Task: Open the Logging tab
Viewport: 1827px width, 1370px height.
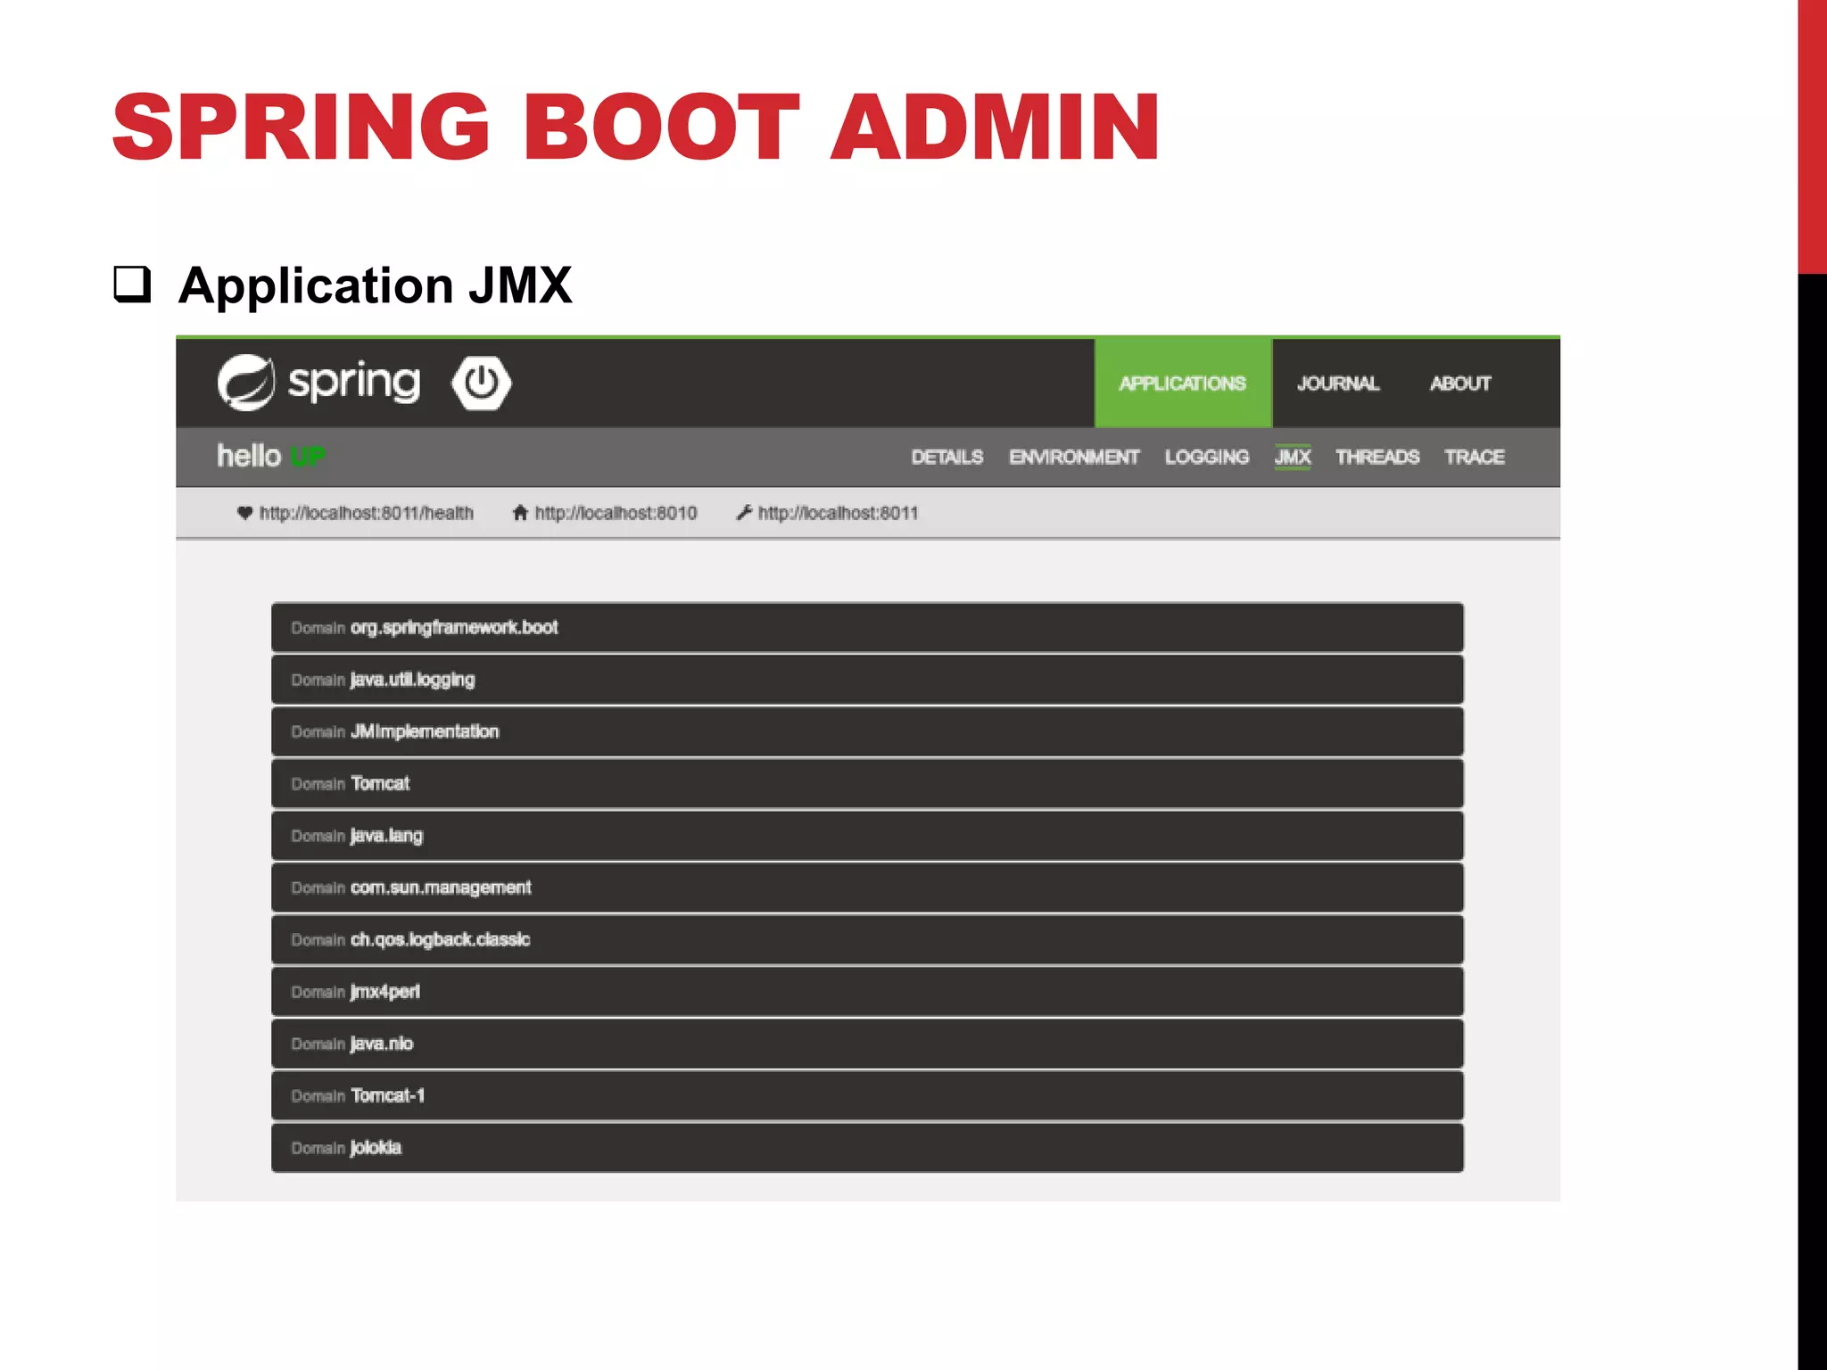Action: 1206,457
